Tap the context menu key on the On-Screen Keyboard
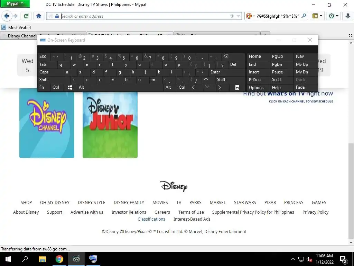 pyautogui.click(x=237, y=87)
